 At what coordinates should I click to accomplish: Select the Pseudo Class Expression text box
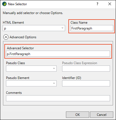86,69
